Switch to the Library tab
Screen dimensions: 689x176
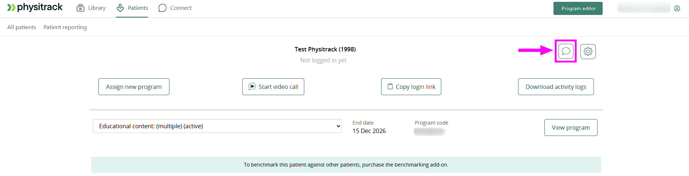tap(97, 8)
